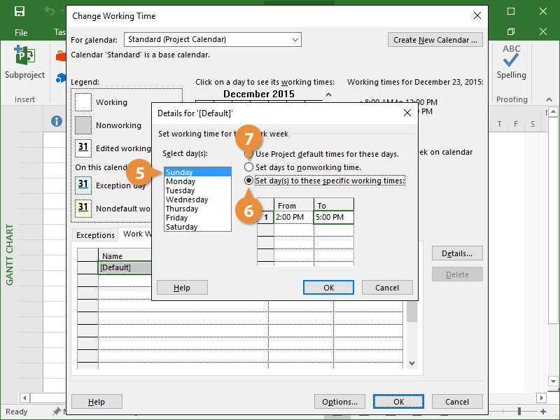Select 'Set day(s) to these specific working times'
The height and width of the screenshot is (420, 560).
click(248, 181)
